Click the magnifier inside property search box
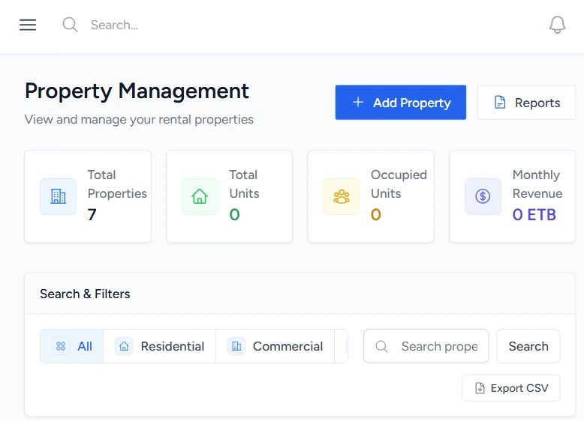This screenshot has width=584, height=421. pyautogui.click(x=381, y=346)
